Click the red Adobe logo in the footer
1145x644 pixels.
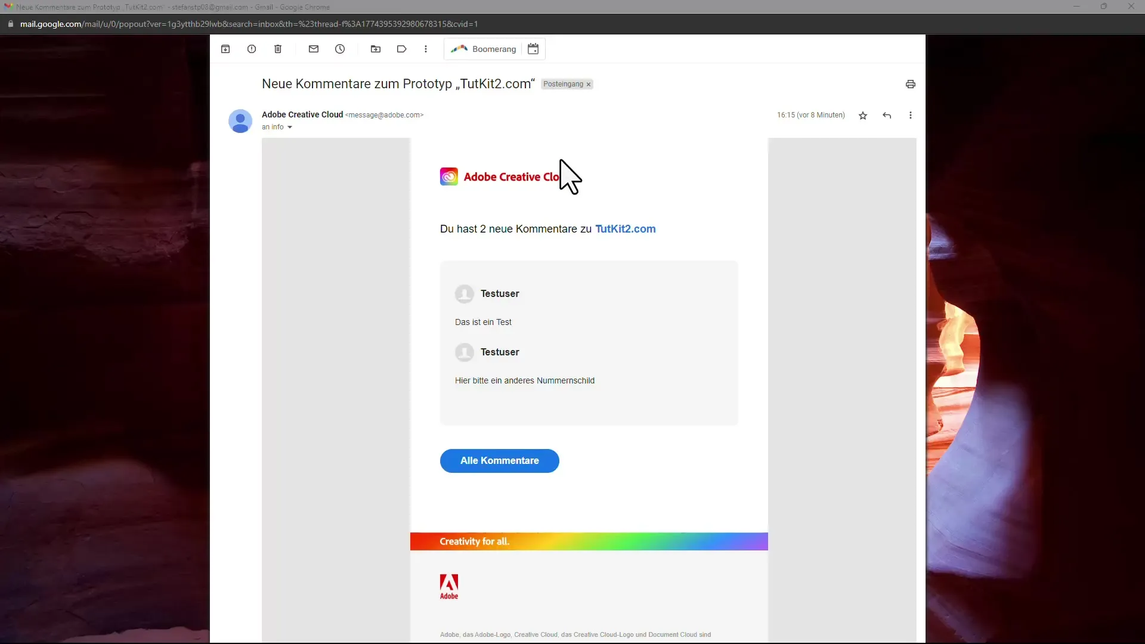(x=449, y=587)
